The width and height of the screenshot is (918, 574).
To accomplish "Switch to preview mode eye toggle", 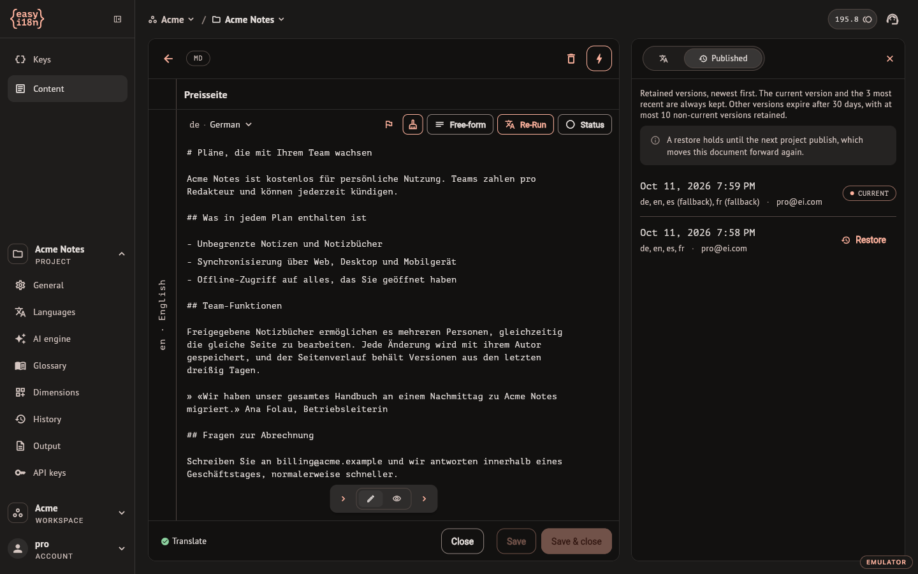I will pos(397,499).
